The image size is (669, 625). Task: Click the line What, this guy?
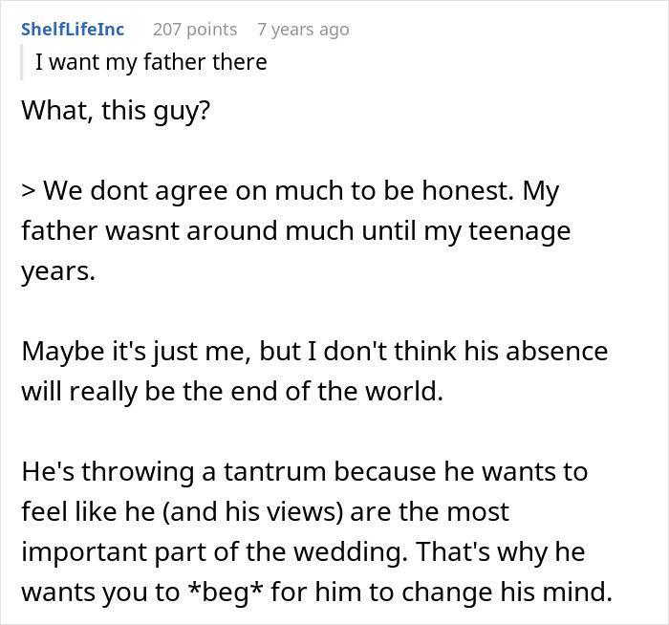click(115, 111)
